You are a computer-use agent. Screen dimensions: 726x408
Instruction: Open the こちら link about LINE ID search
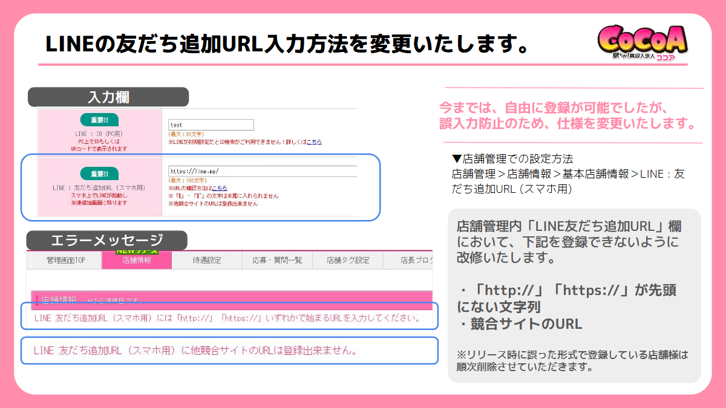click(x=313, y=141)
